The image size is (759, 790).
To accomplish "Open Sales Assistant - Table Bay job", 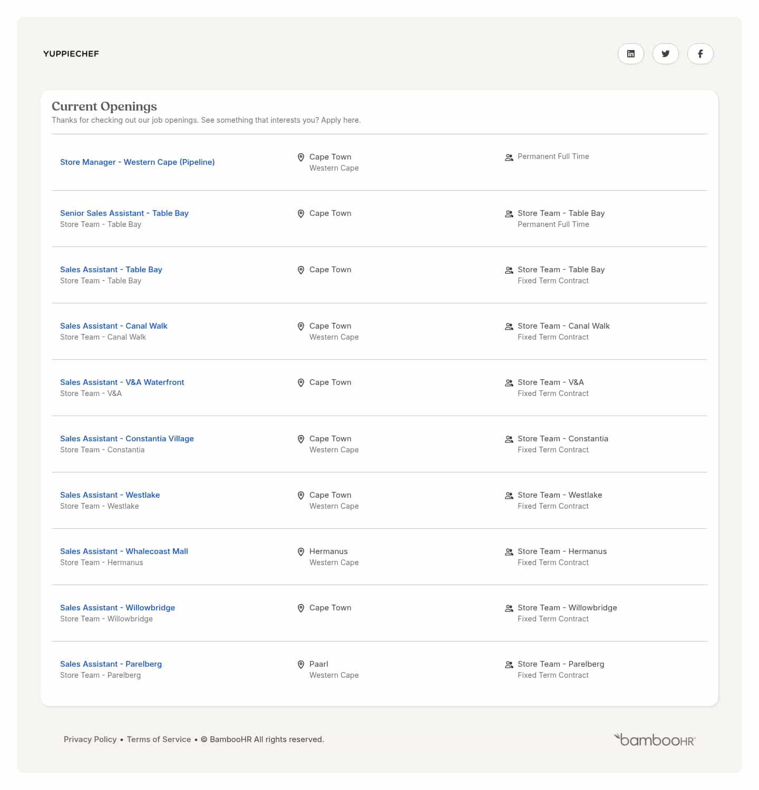I will coord(111,270).
